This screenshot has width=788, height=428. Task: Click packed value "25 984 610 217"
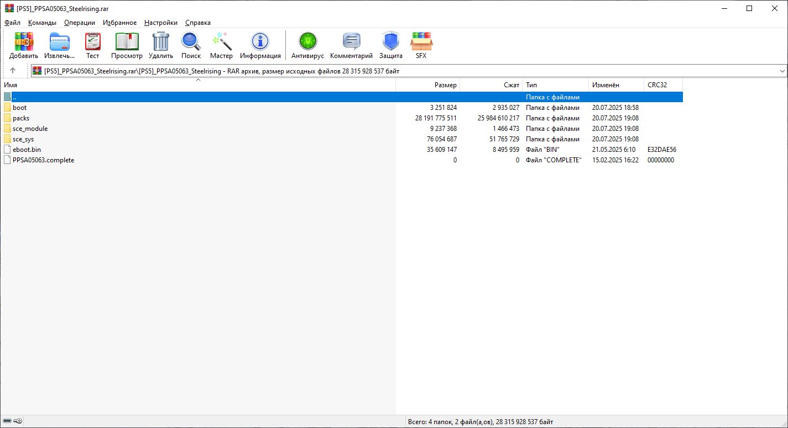498,118
